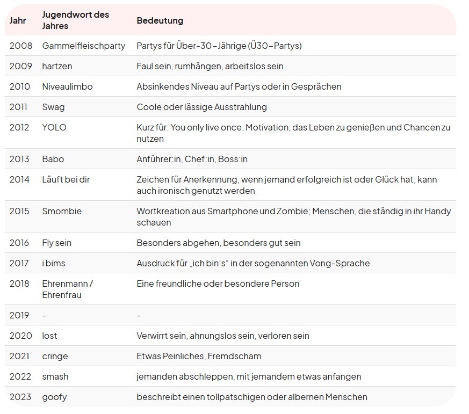Click the meaning text 'Etwas Peinliches, Fremdscham'
Image resolution: width=469 pixels, height=414 pixels.
[x=199, y=356]
